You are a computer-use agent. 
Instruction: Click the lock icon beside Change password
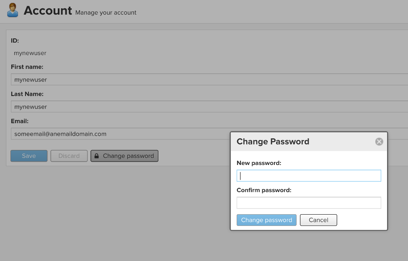[97, 156]
